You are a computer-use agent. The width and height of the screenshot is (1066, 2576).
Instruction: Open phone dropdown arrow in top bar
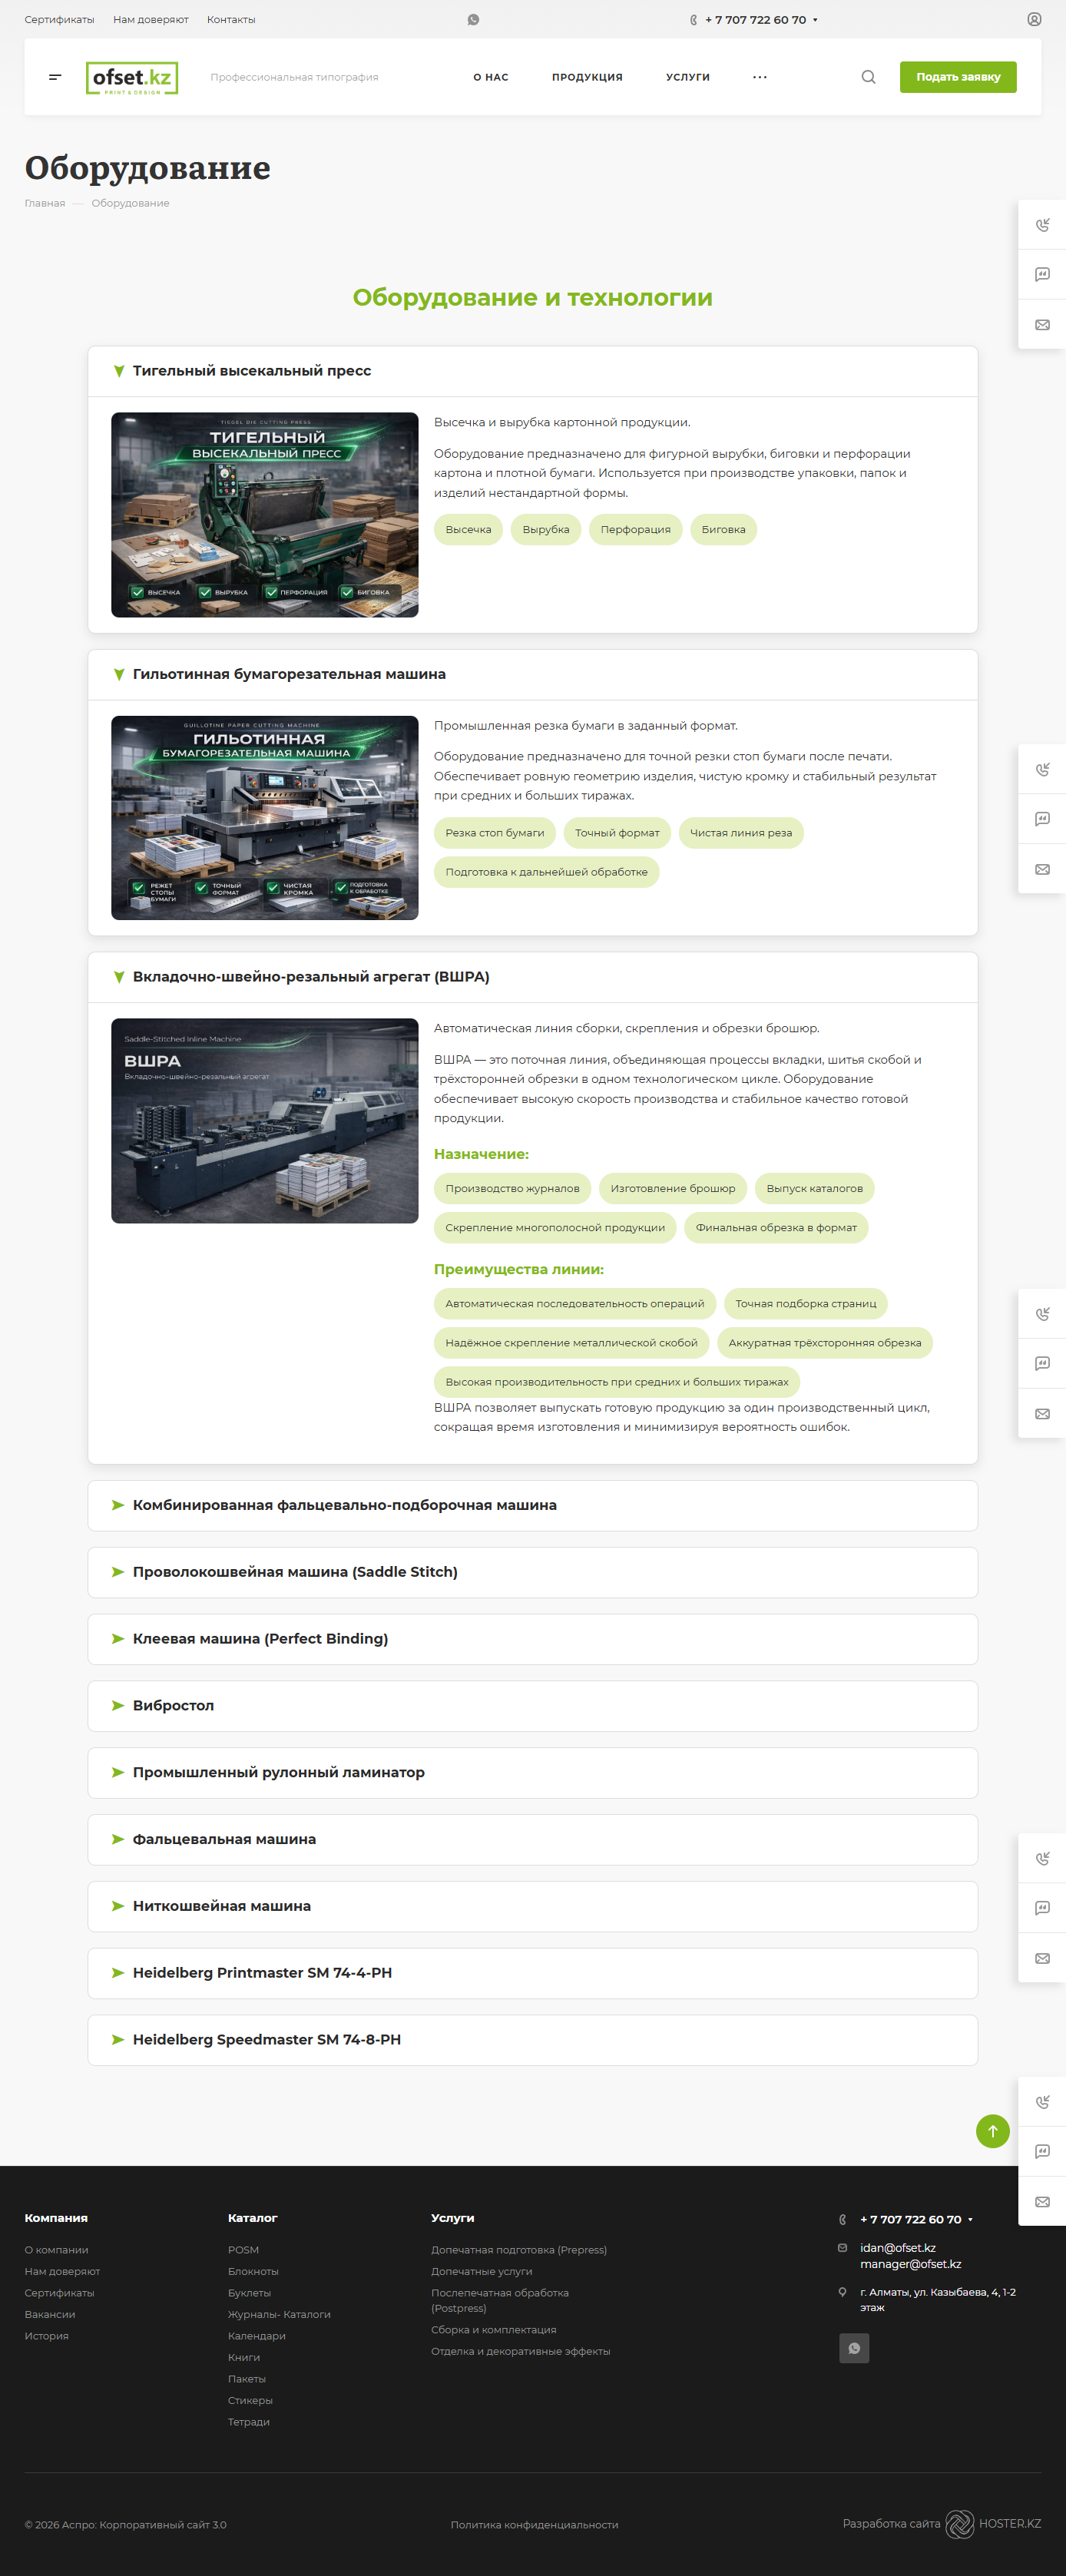(x=815, y=20)
